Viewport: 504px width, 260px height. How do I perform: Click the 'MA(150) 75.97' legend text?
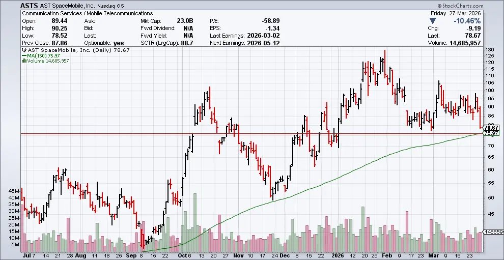coord(43,55)
